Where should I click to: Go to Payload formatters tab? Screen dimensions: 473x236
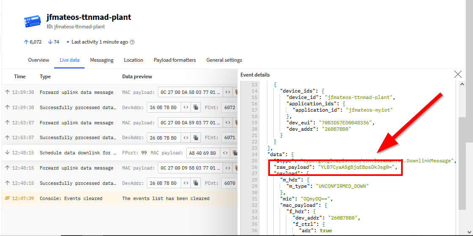[175, 60]
